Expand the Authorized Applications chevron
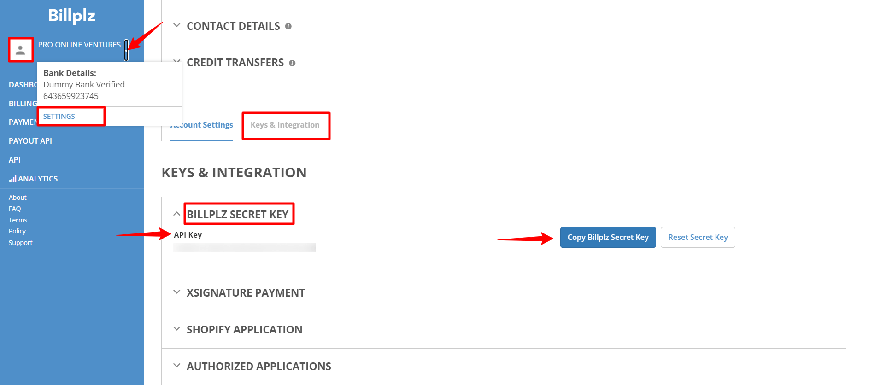 click(176, 366)
